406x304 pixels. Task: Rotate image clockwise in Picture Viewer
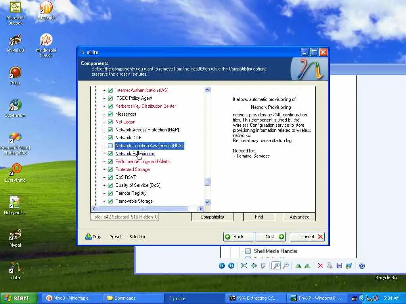[298, 266]
